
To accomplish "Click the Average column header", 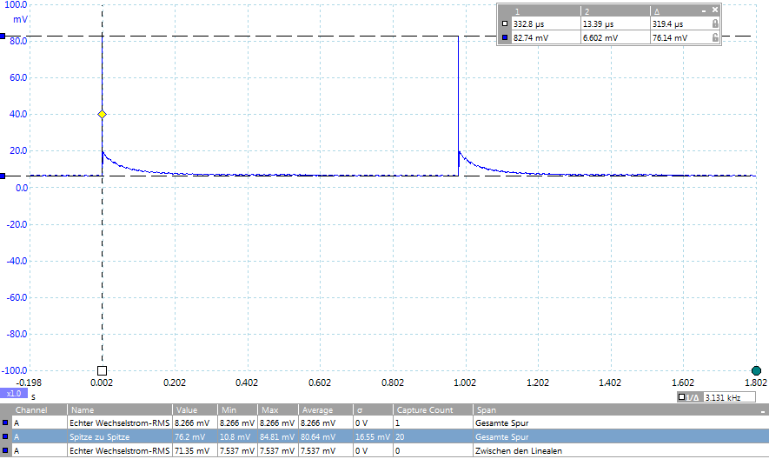I will pos(317,410).
